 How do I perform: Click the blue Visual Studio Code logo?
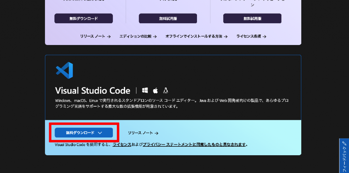tap(64, 70)
